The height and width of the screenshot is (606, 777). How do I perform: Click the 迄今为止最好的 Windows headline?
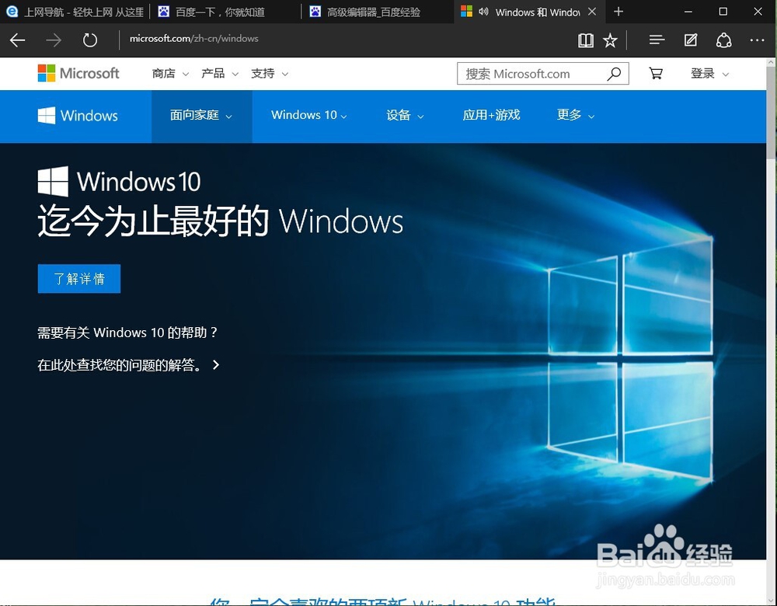point(221,221)
